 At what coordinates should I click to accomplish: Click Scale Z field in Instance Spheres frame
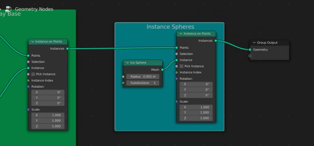pos(196,118)
